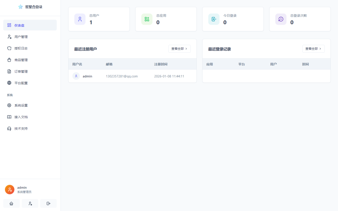Click 查看全部 for 最近登录记录
The image size is (338, 211).
click(313, 48)
